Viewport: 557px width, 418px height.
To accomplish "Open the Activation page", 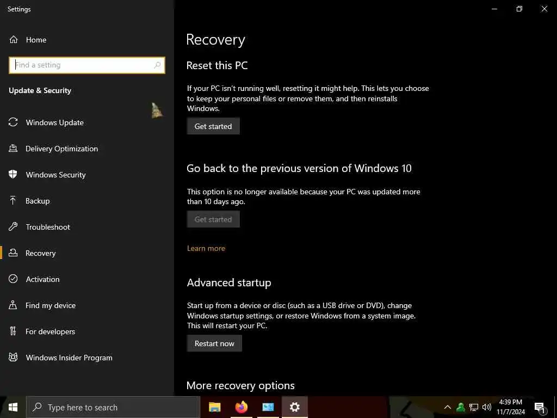I will coord(87,279).
